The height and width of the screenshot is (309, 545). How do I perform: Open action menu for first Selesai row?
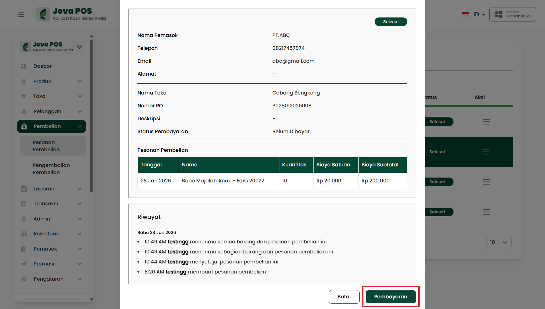(x=486, y=122)
